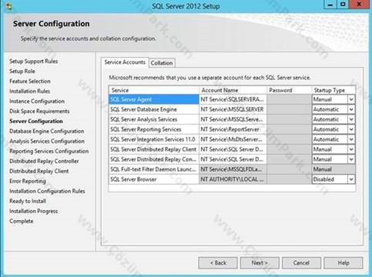Click the Service column header
The image size is (372, 277).
(x=154, y=90)
